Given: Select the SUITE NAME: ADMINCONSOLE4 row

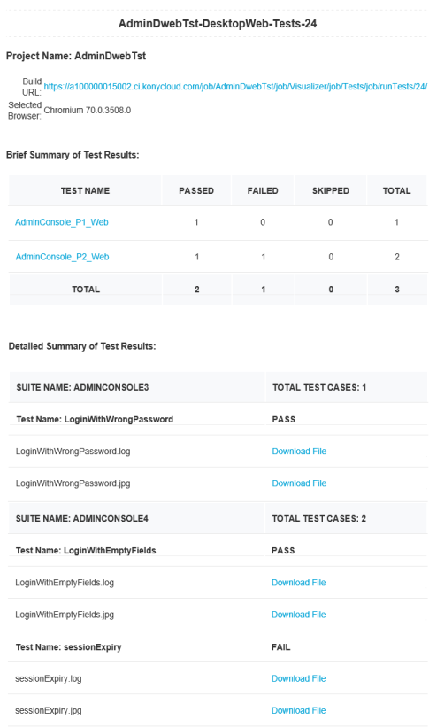Looking at the screenshot, I should pyautogui.click(x=218, y=518).
